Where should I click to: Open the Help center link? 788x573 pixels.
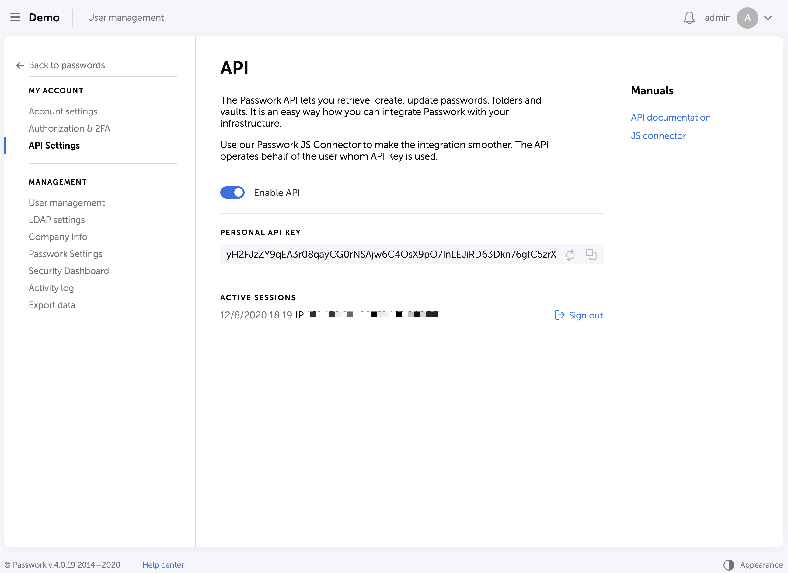point(163,565)
